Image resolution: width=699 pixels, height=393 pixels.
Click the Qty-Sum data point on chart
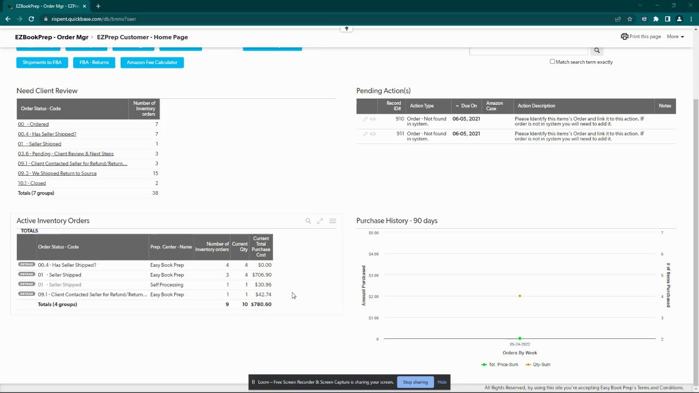520,296
